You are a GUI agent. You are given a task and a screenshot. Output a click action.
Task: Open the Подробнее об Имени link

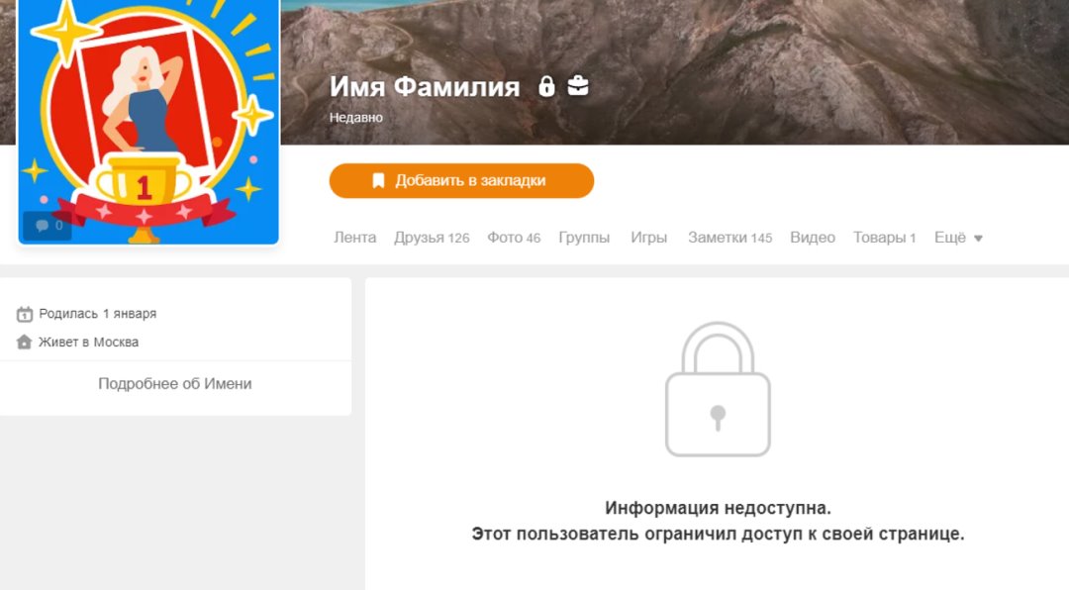(175, 383)
